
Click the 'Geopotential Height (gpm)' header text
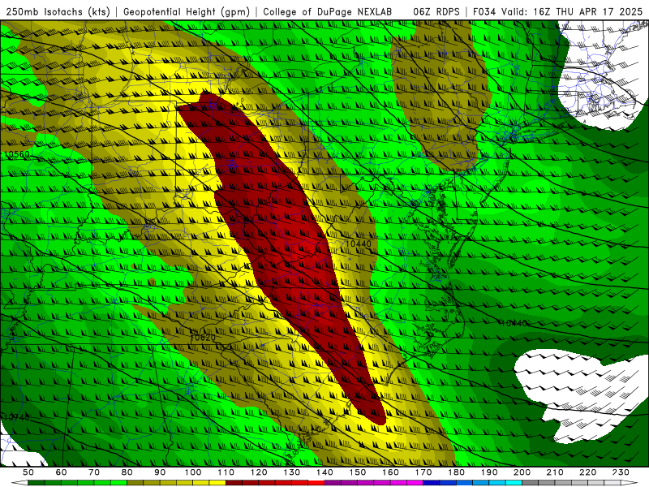tap(187, 11)
